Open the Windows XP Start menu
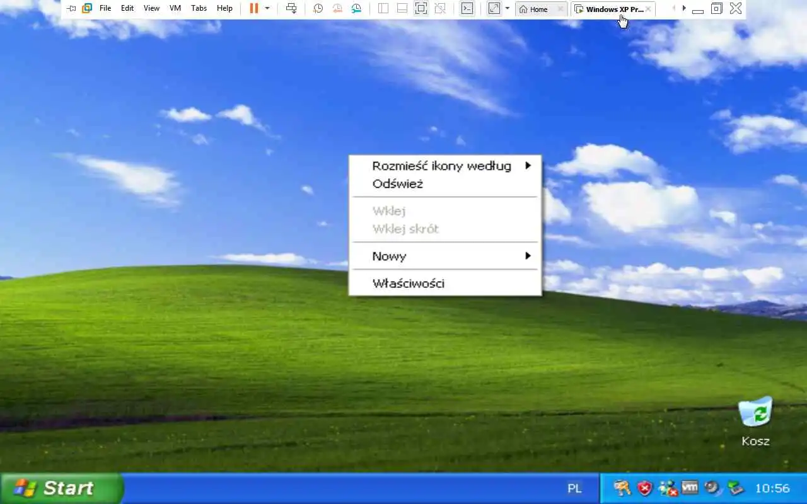The image size is (807, 504). point(61,488)
